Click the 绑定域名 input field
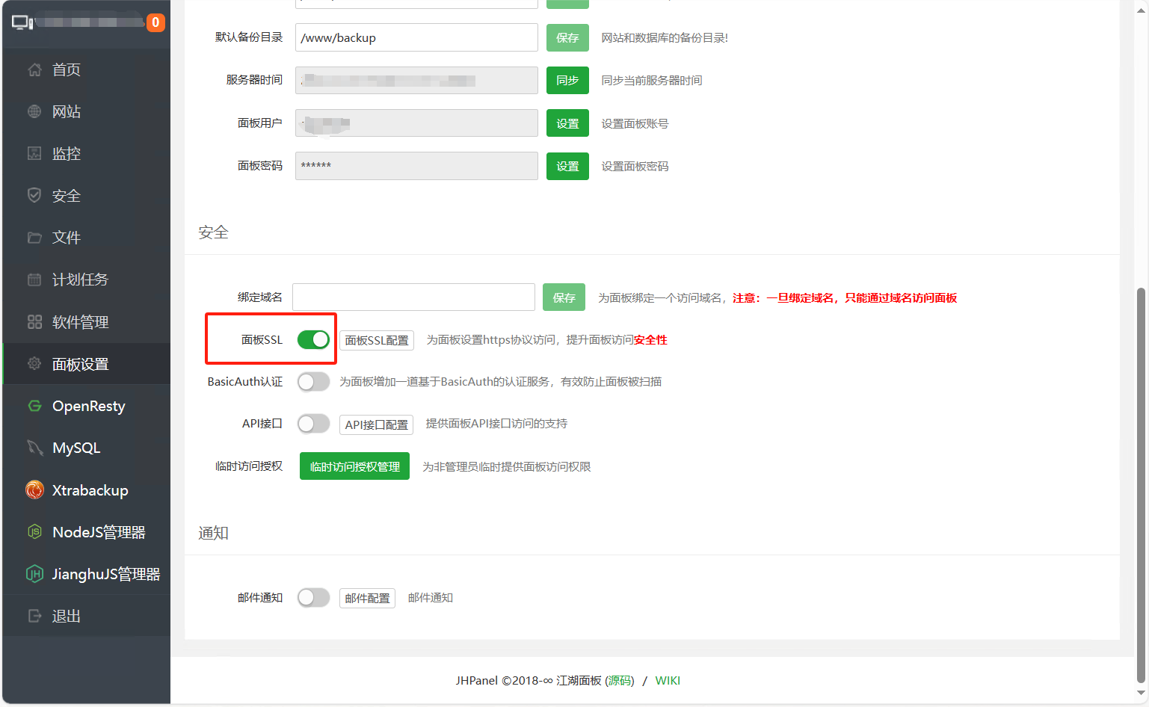Image resolution: width=1149 pixels, height=707 pixels. [413, 297]
